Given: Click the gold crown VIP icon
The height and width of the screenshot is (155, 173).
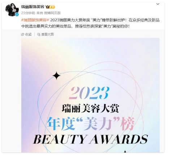Looking at the screenshot, I should 48,7.
